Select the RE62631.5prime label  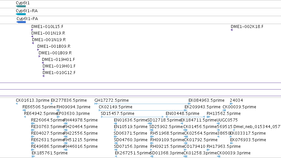(x=48, y=140)
